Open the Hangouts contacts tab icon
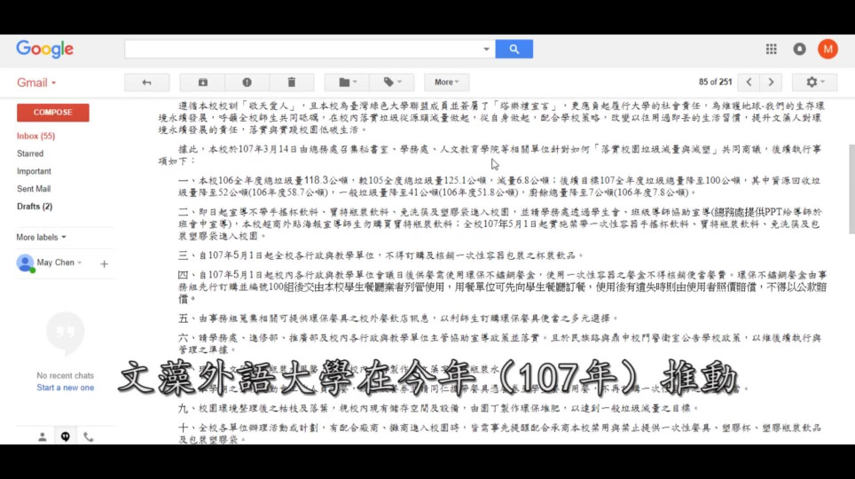The width and height of the screenshot is (855, 479). click(x=42, y=436)
